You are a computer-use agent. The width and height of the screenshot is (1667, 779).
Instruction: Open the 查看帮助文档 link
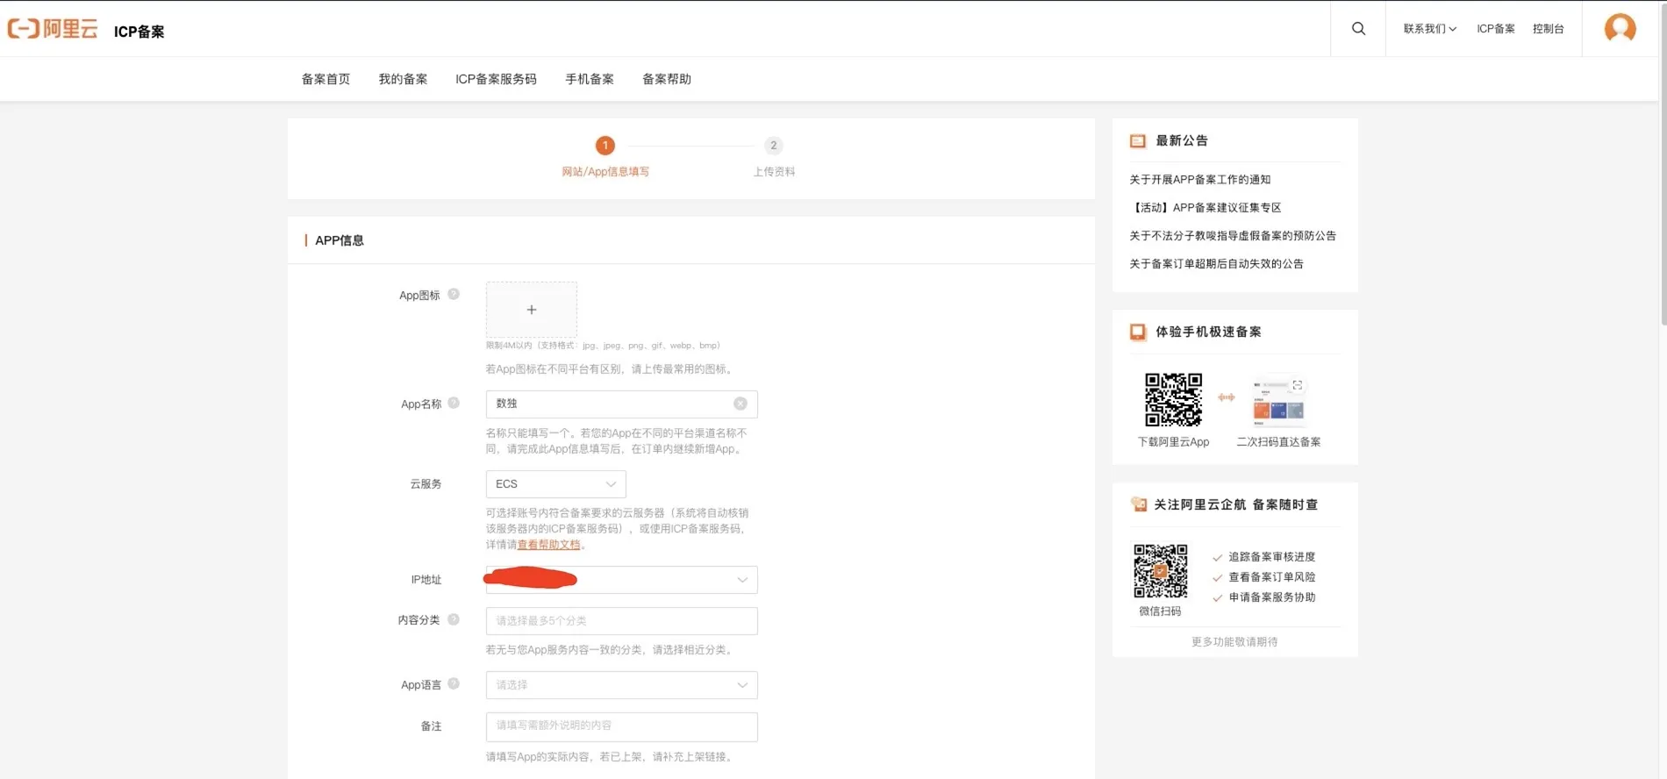548,545
